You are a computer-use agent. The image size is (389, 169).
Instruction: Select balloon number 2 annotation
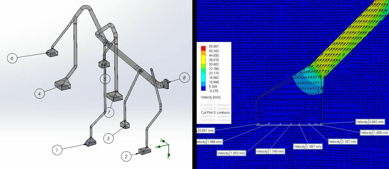[x=126, y=156]
